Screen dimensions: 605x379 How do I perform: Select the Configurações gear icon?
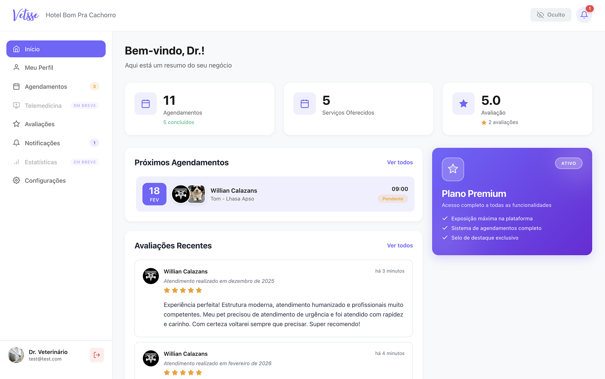[16, 180]
